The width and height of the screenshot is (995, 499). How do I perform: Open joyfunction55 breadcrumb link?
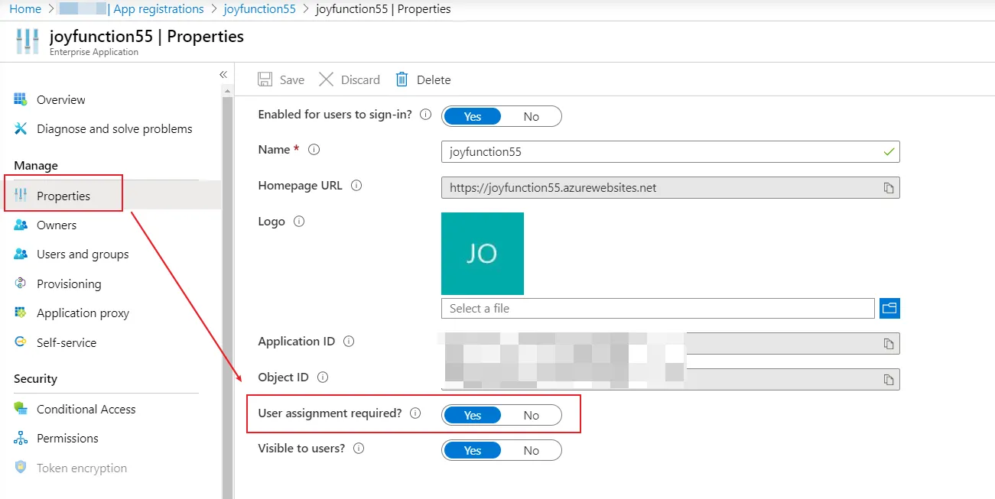click(x=259, y=9)
